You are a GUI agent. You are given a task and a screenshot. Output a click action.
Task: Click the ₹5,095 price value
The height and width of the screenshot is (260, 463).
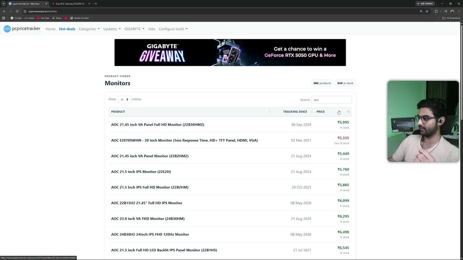click(x=343, y=122)
